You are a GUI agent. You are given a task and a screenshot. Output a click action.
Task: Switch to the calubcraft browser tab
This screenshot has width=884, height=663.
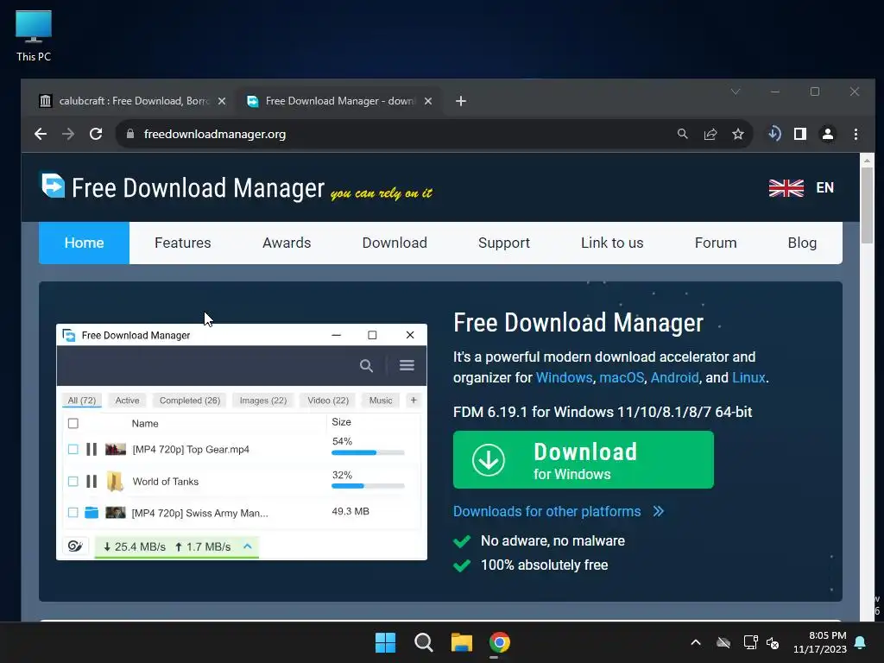132,101
